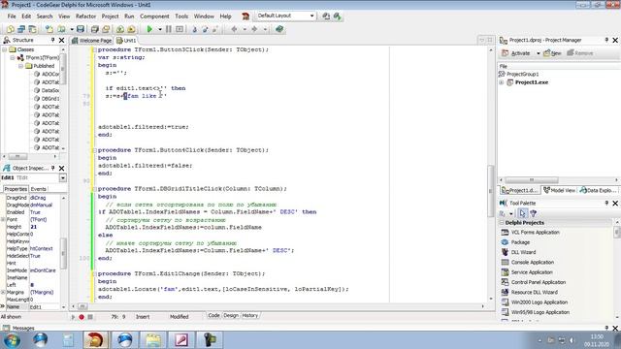The height and width of the screenshot is (349, 621).
Task: Click the Forward navigation arrow icon
Action: (x=254, y=29)
